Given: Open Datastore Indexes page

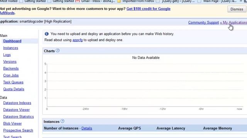Looking at the screenshot, I should (17, 103).
